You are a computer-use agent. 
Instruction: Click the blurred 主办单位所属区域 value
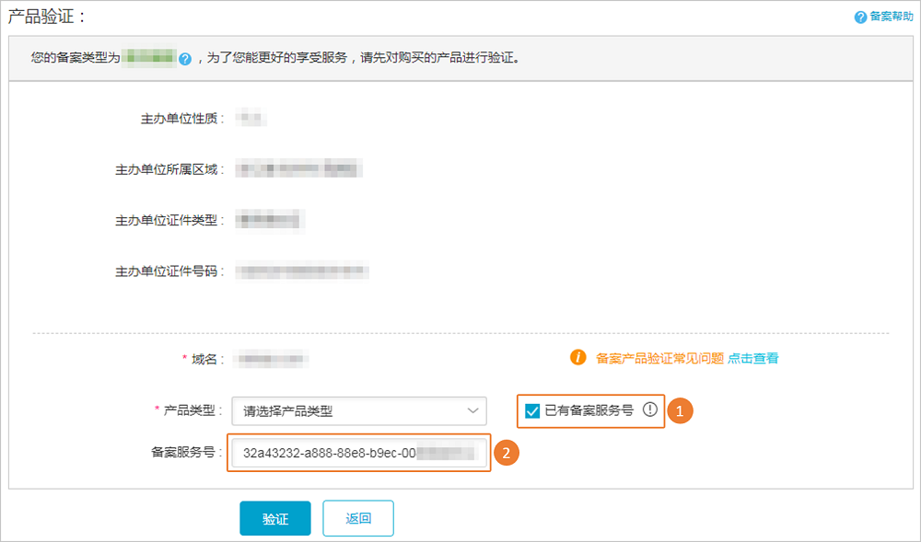[297, 169]
